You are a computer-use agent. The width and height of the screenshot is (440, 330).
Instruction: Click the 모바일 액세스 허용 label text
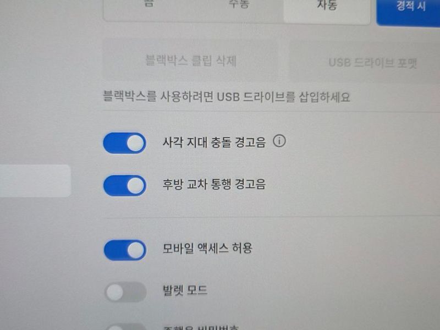pos(208,248)
